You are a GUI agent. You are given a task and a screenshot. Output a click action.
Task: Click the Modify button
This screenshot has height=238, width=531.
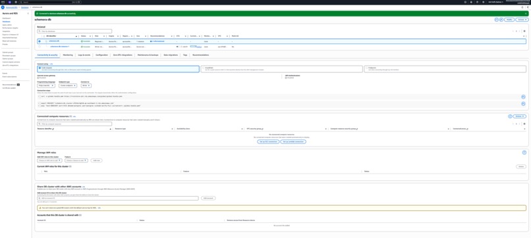pyautogui.click(x=509, y=20)
